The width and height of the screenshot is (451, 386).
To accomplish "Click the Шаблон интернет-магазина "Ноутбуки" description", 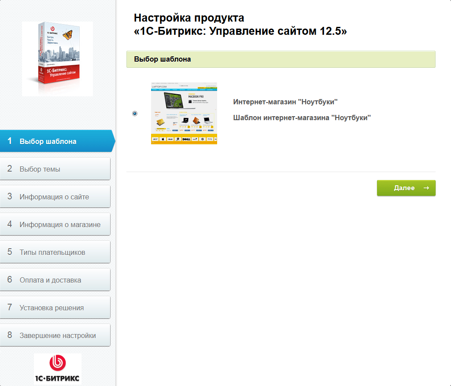I will 302,118.
